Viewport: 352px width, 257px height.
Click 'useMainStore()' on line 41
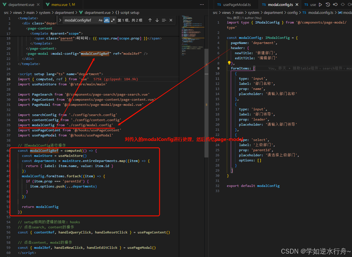[x=72, y=156]
